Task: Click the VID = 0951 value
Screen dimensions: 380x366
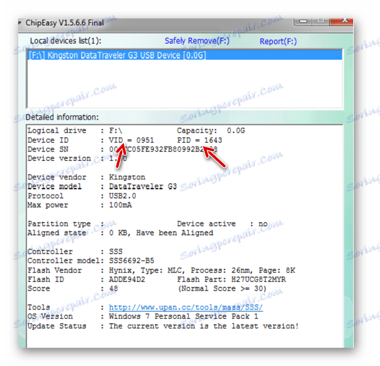Action: pyautogui.click(x=131, y=140)
